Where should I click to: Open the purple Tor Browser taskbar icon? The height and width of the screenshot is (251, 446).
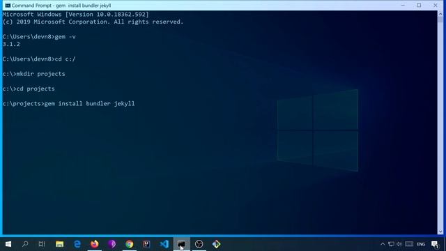pos(111,244)
